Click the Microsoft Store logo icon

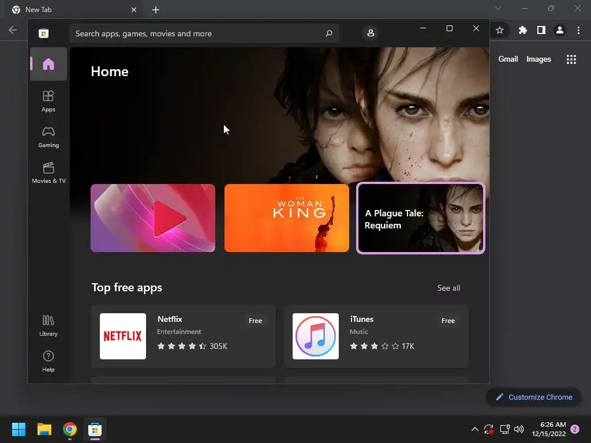tap(44, 33)
